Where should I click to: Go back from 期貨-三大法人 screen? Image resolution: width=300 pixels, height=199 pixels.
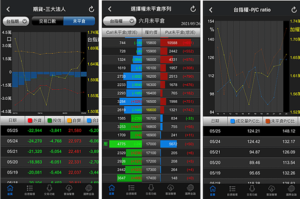8,9
